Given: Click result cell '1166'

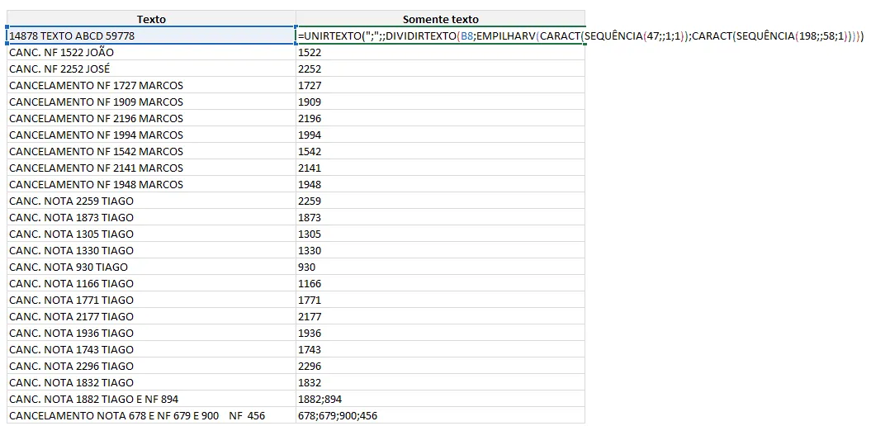Looking at the screenshot, I should click(x=441, y=284).
